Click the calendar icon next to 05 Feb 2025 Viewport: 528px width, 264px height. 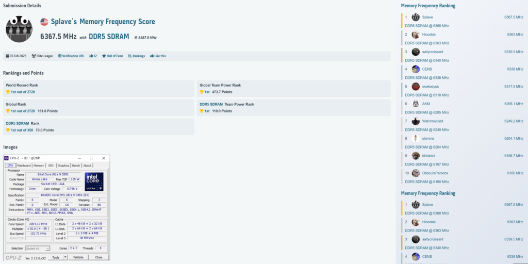7,56
